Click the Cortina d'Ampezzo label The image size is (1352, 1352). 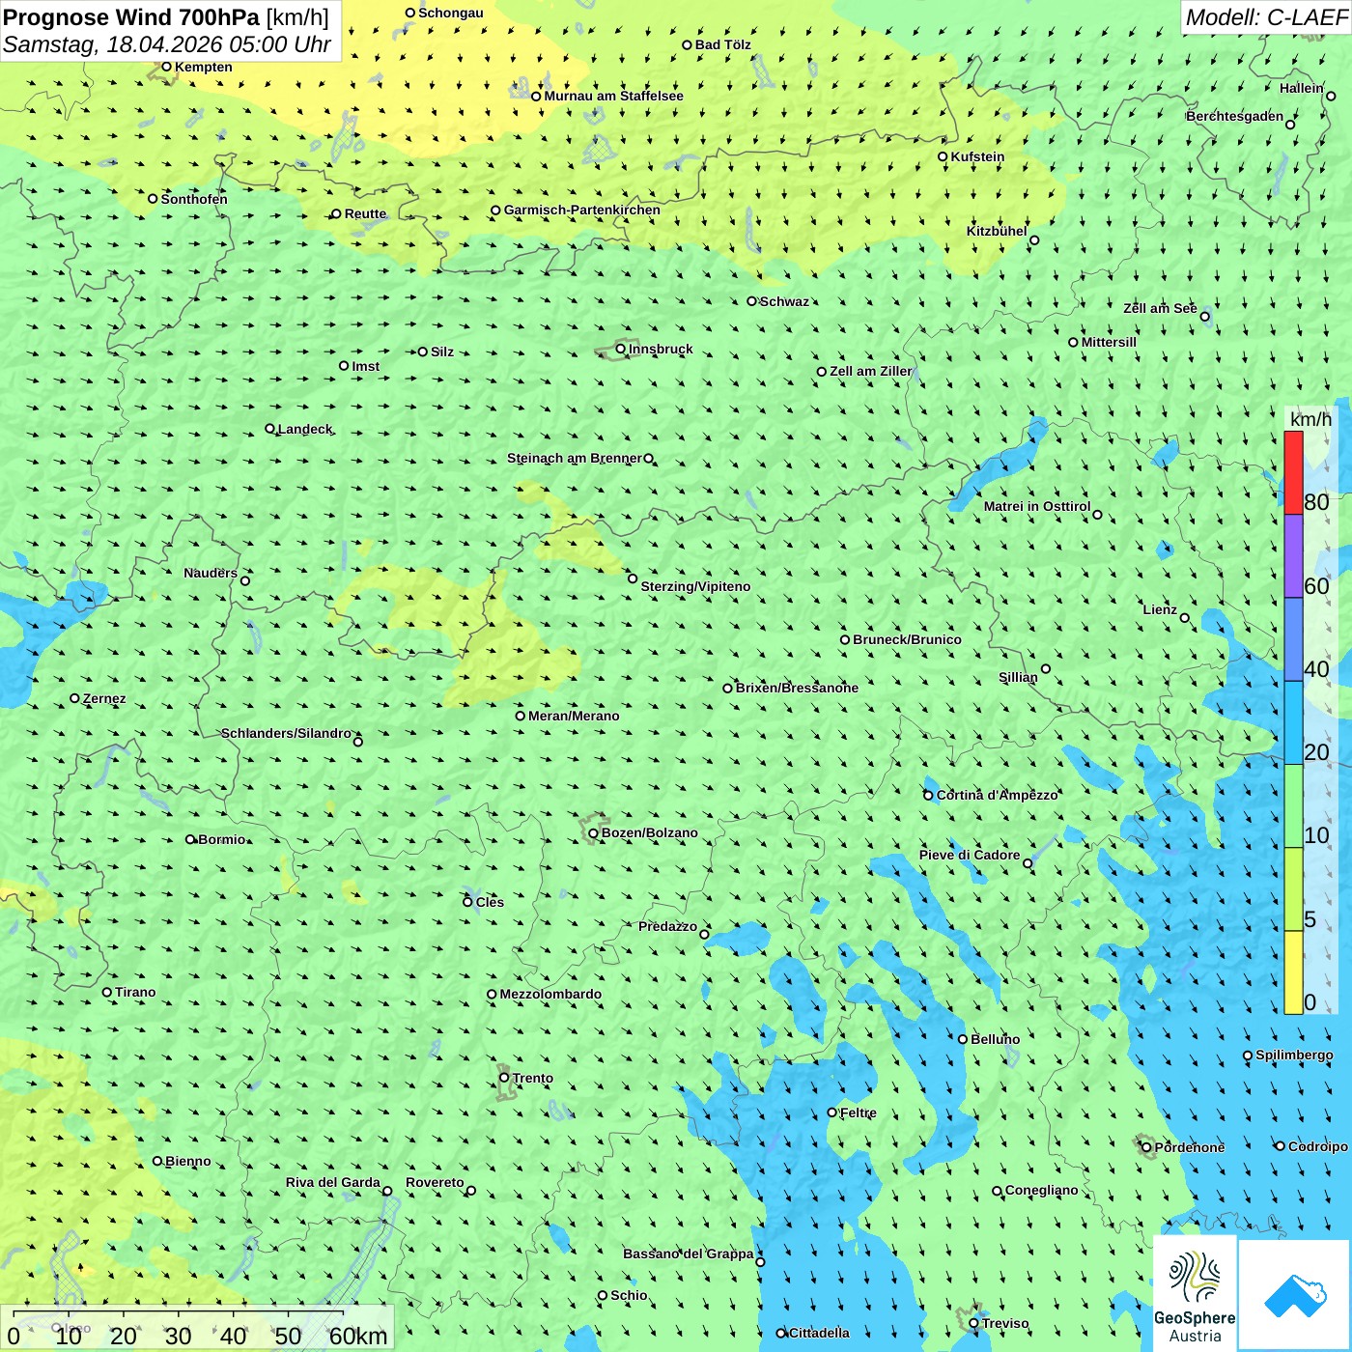(x=998, y=795)
